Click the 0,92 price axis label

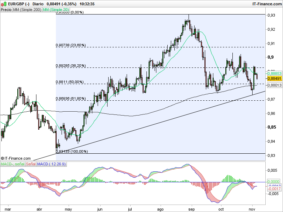point(271,29)
